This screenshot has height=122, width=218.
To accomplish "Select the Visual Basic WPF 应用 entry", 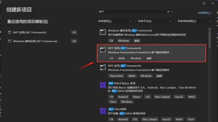I will point(151,71).
